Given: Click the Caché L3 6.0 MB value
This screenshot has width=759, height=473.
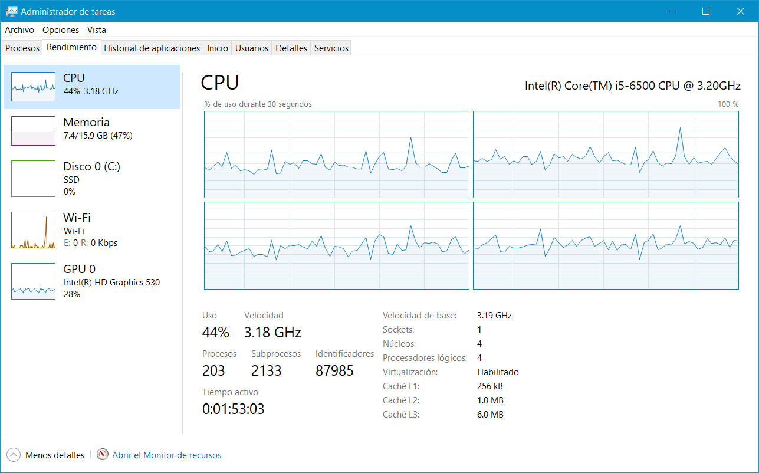Looking at the screenshot, I should pos(490,415).
